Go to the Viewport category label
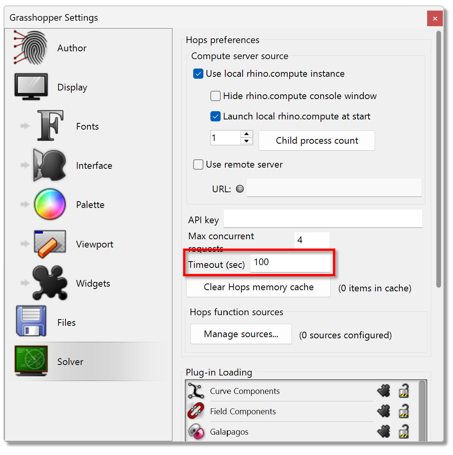 95,244
